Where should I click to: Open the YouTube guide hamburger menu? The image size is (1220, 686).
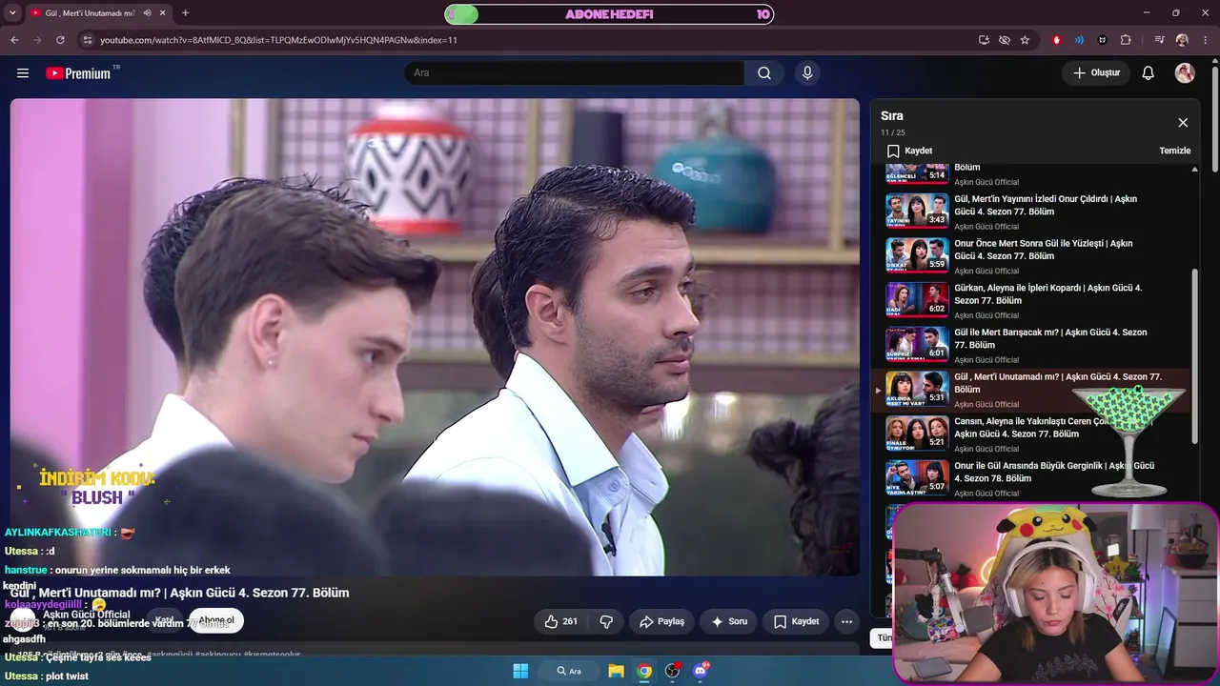tap(23, 73)
